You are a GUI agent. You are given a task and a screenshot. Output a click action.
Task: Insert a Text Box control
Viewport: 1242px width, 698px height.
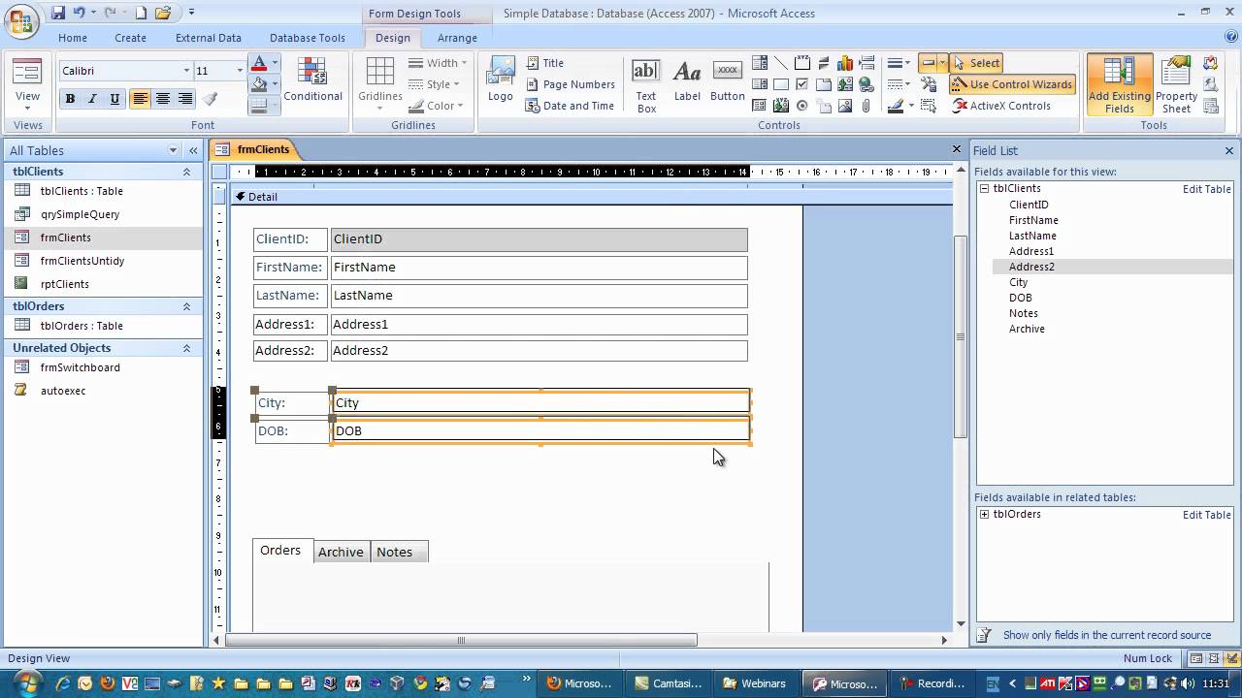646,84
